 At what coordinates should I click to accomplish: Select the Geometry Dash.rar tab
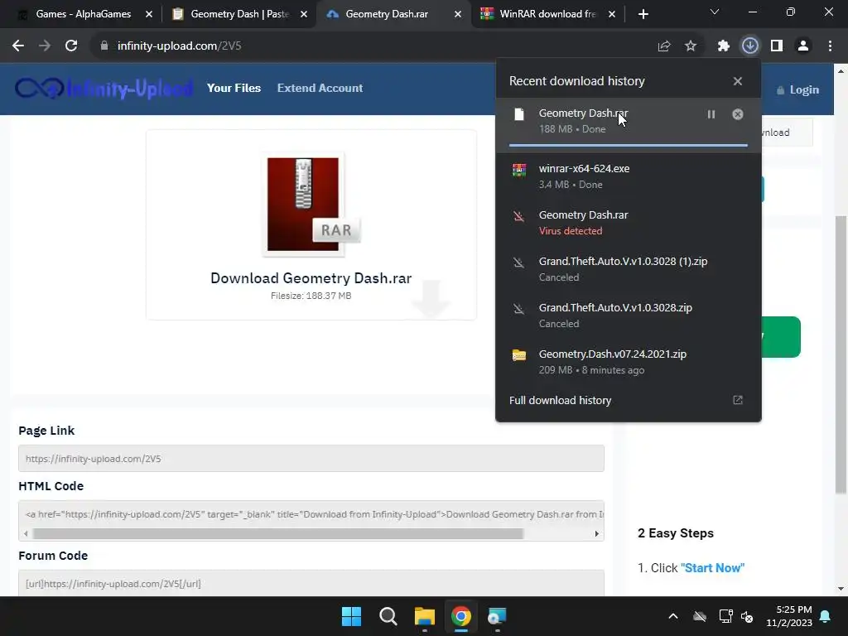point(387,14)
